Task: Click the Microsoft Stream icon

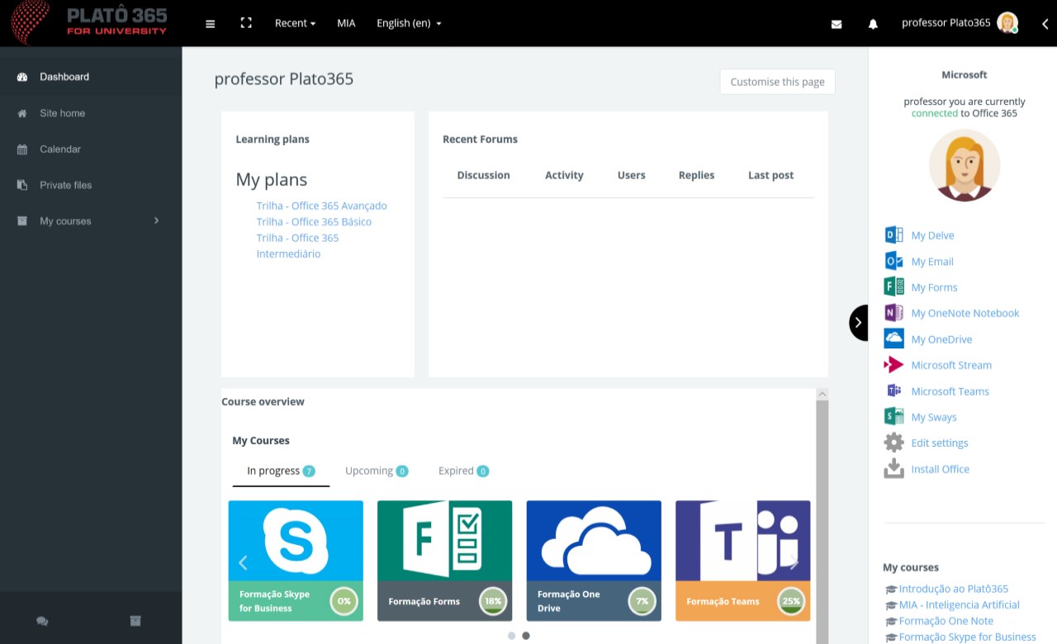Action: 893,365
